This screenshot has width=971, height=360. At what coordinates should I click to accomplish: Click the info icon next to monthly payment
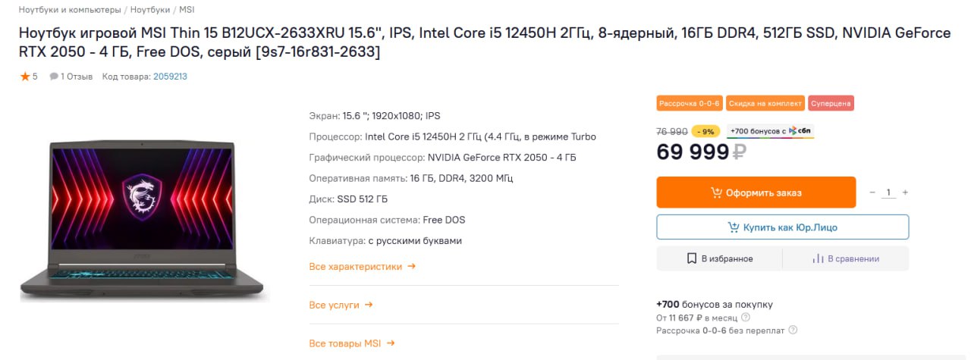[x=746, y=318]
